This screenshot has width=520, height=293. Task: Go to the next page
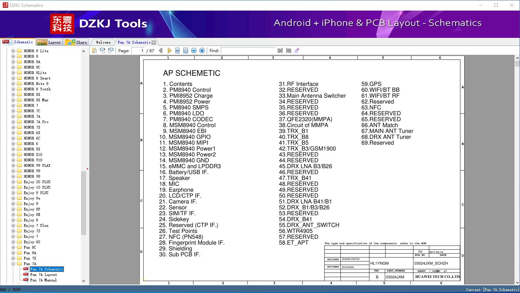169,50
